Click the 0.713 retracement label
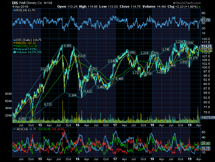 pyautogui.click(x=48, y=105)
